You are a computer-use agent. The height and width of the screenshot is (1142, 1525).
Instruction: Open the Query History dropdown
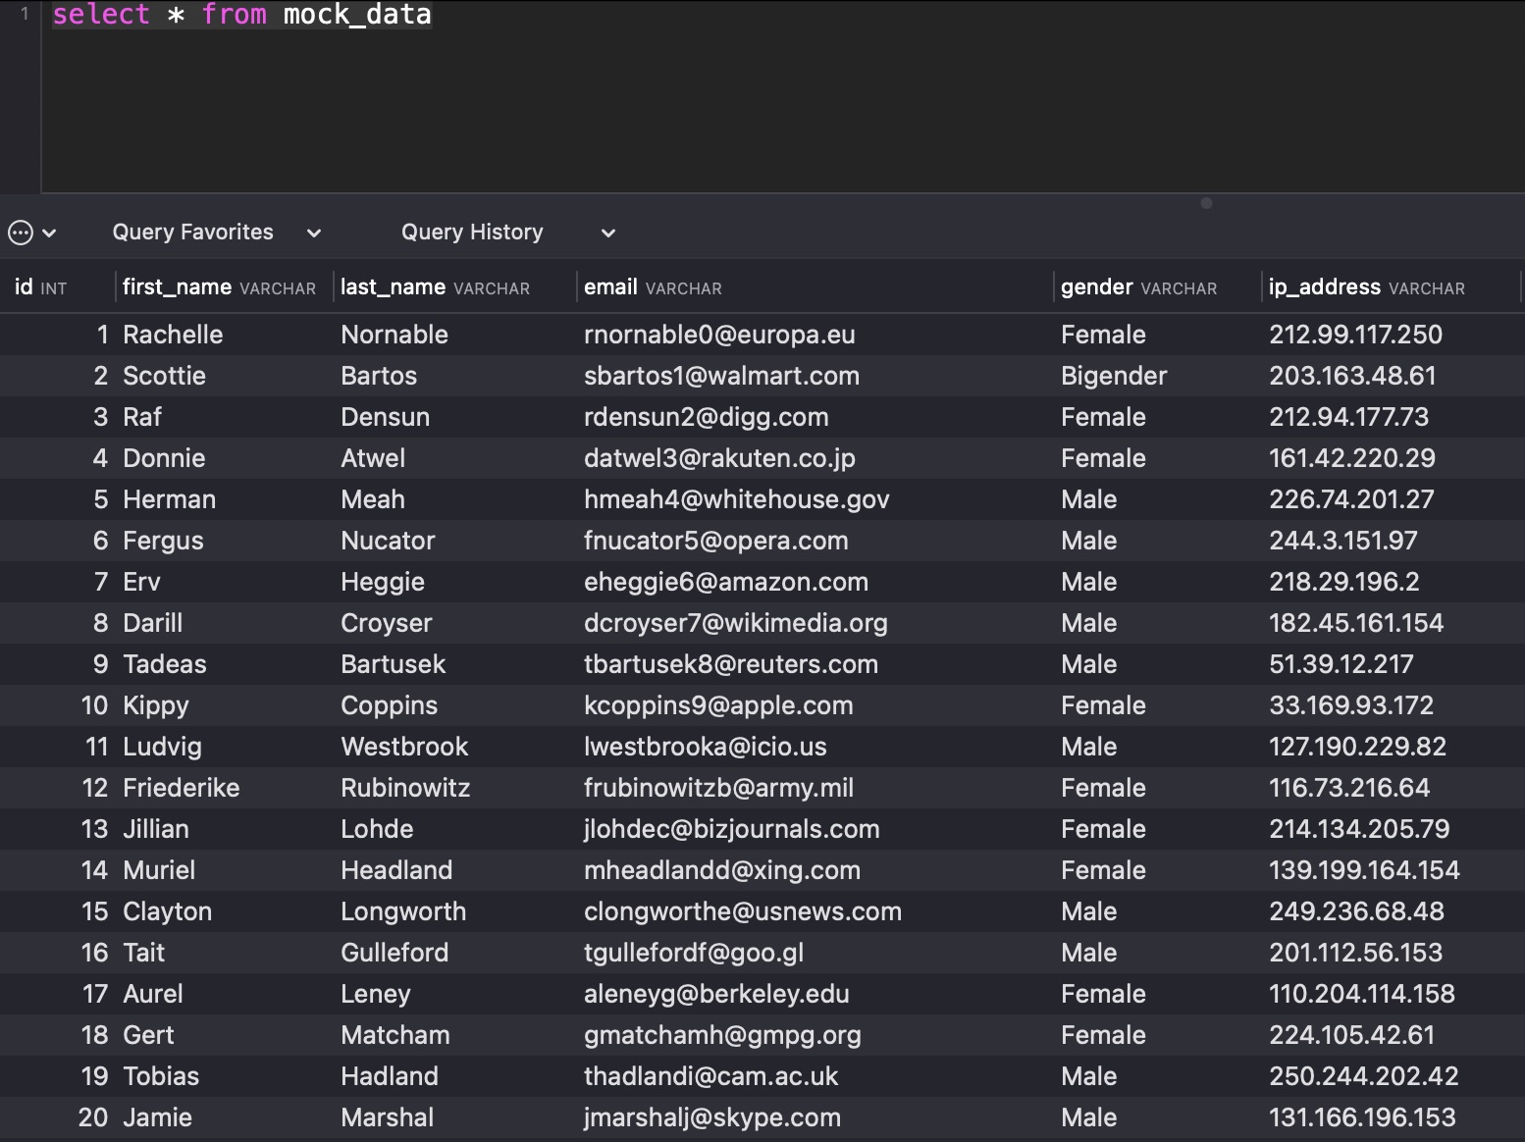[508, 233]
